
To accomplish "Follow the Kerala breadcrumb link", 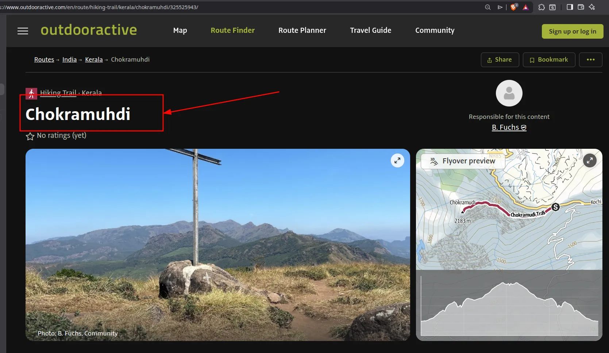I will (x=94, y=59).
